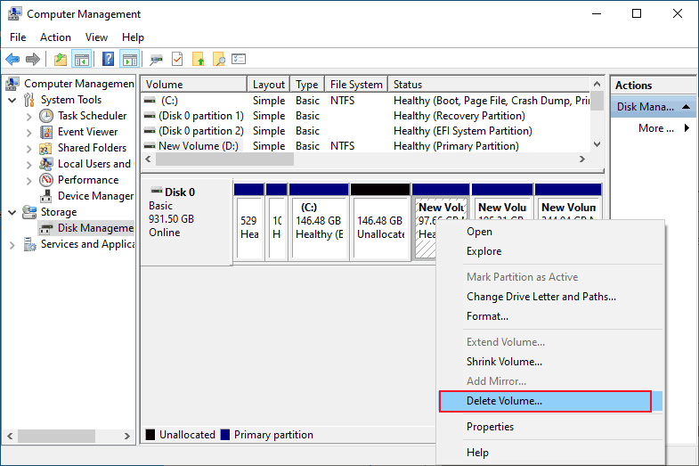The height and width of the screenshot is (466, 699).
Task: Sort by the Layout column header
Action: point(268,85)
